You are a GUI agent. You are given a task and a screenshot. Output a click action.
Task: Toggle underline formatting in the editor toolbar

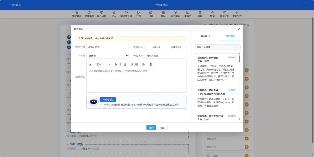click(x=125, y=64)
